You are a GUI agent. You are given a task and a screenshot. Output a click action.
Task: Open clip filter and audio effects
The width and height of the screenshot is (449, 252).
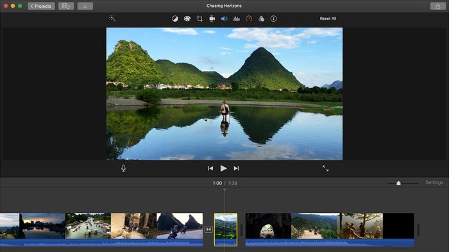(261, 19)
